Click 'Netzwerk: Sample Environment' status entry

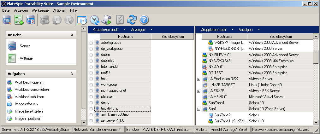click(98, 130)
